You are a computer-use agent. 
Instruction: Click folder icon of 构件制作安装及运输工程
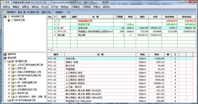click(12, 75)
